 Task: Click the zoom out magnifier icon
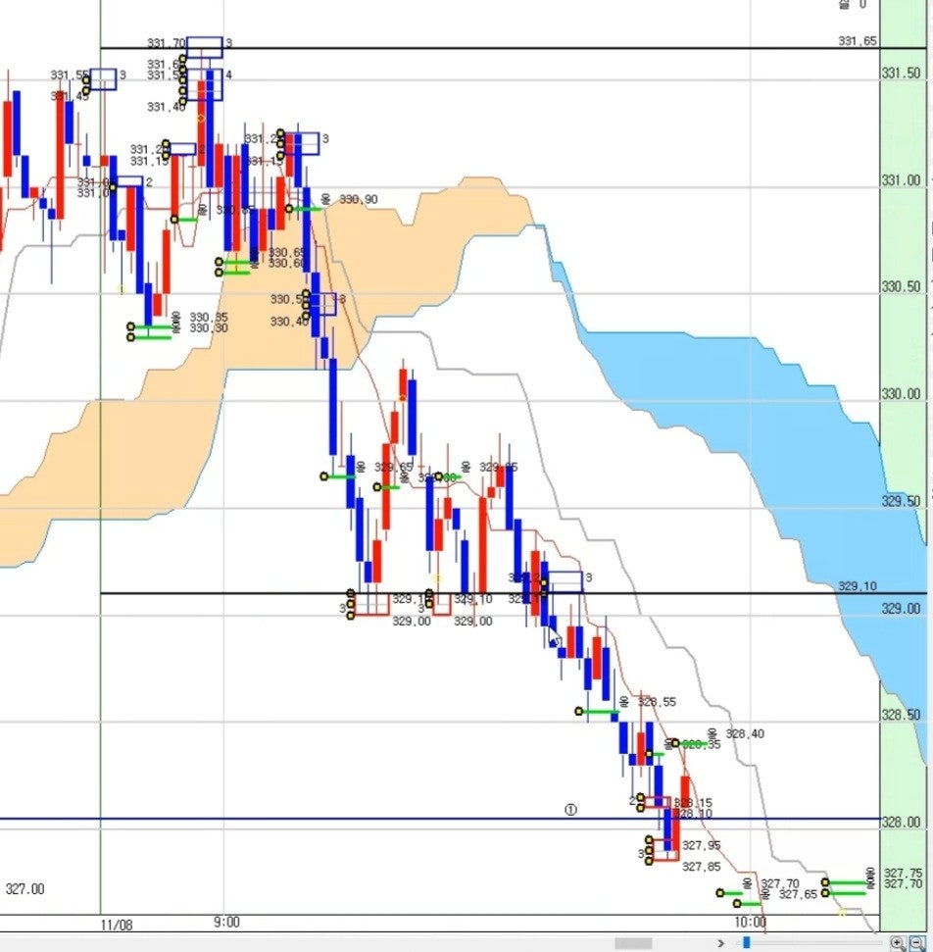click(x=916, y=943)
